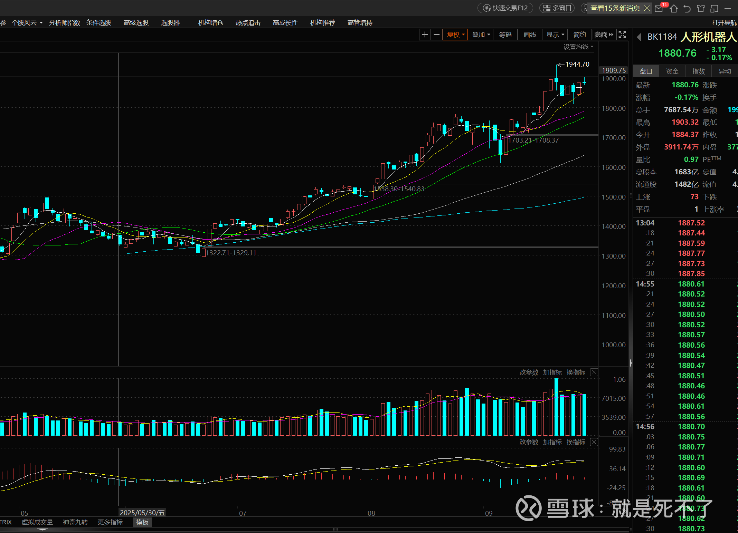Expand the 设置均线 moving average menu
Viewport: 738px width, 533px height.
tap(578, 47)
